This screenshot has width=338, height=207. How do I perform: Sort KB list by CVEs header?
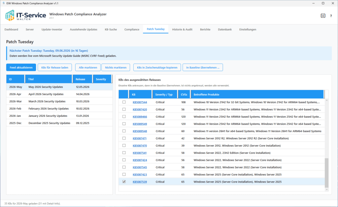(x=184, y=94)
